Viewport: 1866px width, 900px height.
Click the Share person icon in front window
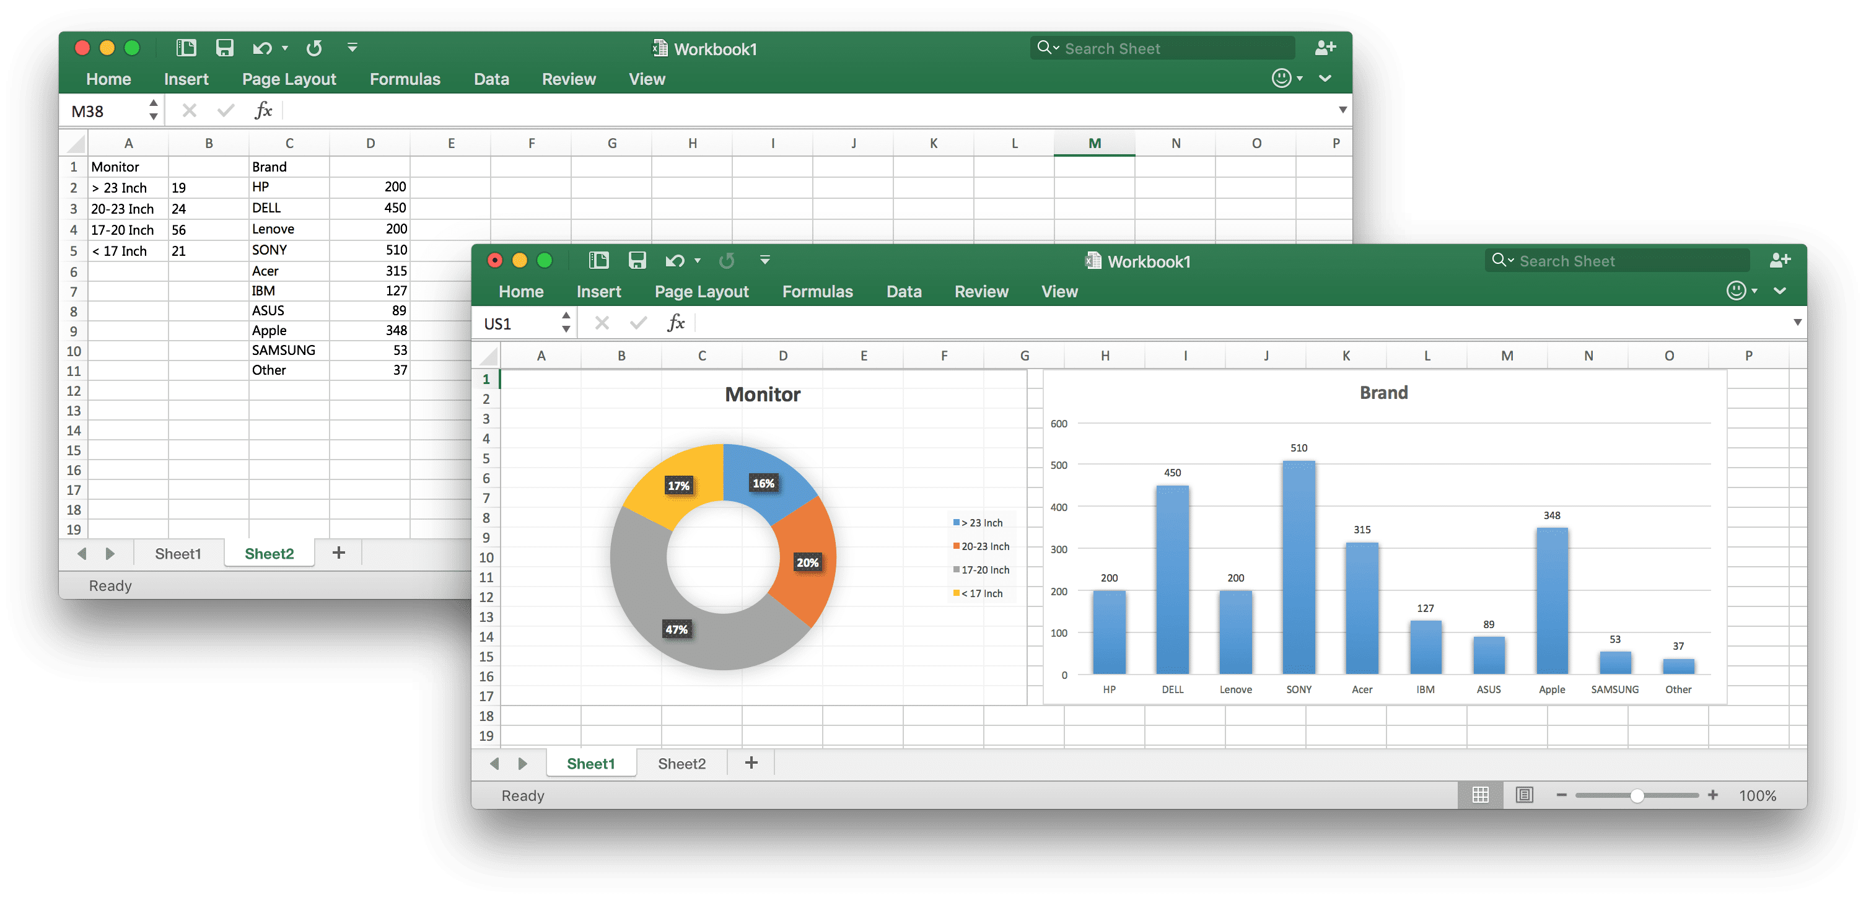pos(1780,261)
